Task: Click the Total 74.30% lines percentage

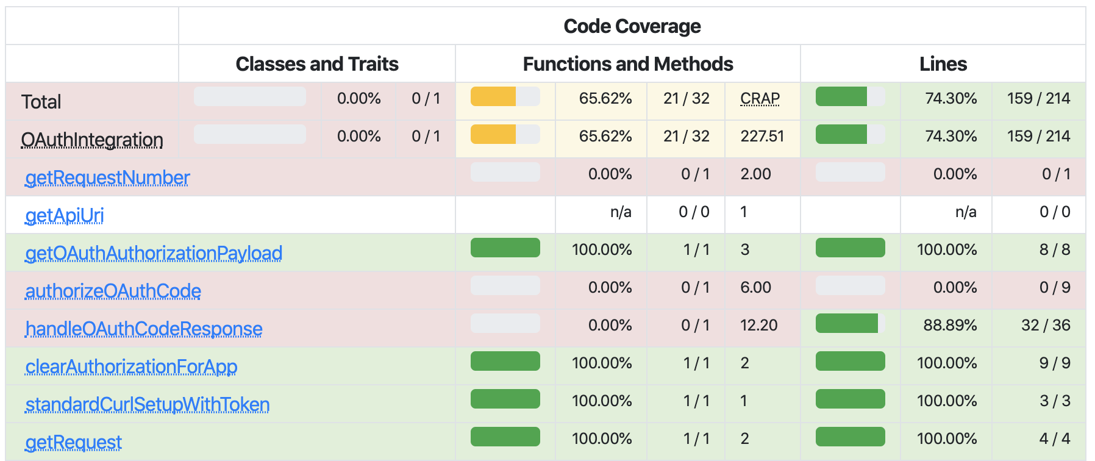Action: (x=951, y=98)
